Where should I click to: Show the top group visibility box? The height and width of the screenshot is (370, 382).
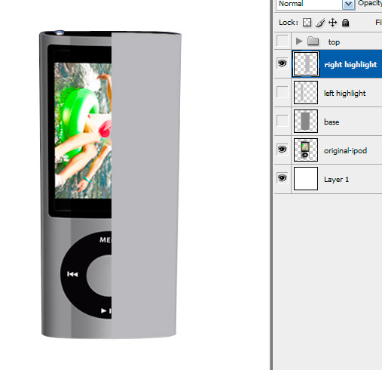click(283, 41)
